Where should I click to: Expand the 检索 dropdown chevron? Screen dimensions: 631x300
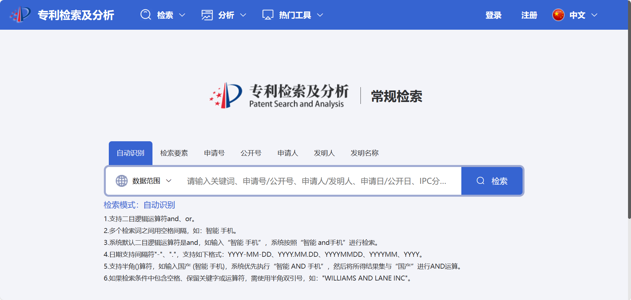tap(182, 15)
